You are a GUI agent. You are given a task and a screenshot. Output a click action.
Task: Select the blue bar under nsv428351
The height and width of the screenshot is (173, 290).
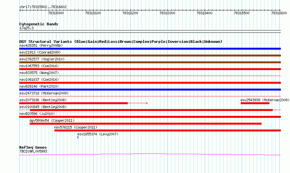coord(150,49)
